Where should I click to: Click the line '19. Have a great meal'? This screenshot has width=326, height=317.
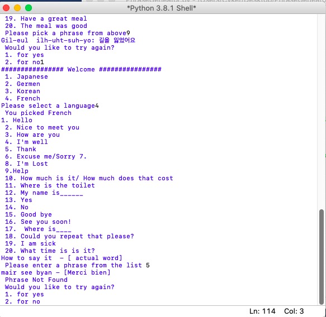(x=46, y=18)
